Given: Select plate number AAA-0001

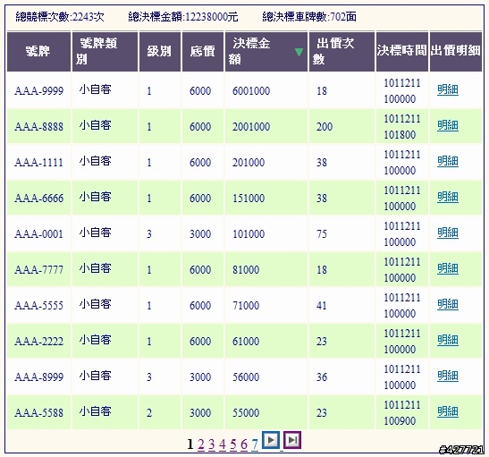Looking at the screenshot, I should (38, 234).
